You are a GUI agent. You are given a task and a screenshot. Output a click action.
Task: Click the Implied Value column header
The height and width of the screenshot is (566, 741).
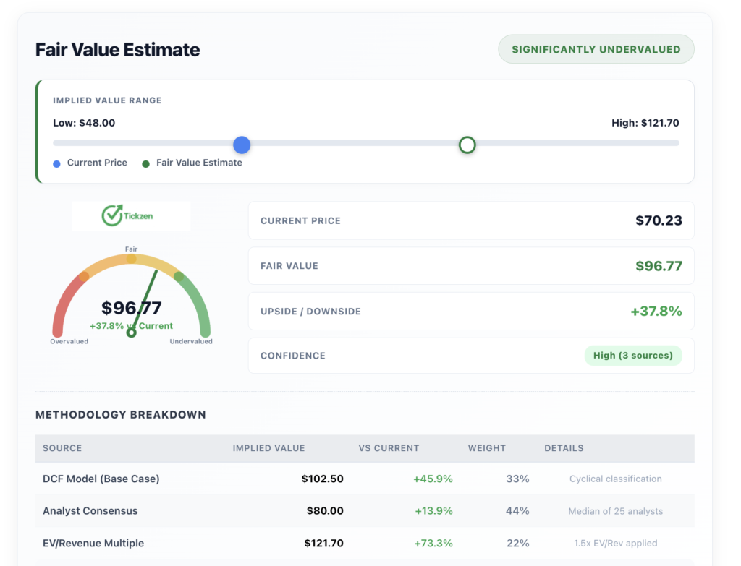[268, 448]
